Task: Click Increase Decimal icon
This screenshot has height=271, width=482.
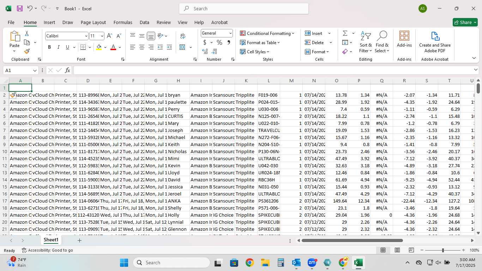Action: [205, 51]
